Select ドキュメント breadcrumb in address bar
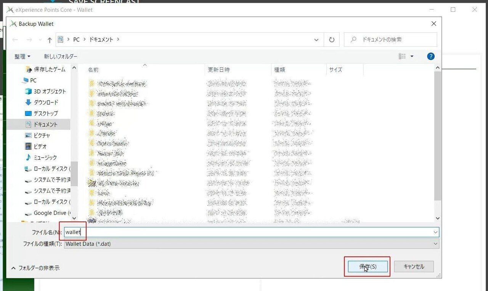488x291 pixels. click(101, 40)
